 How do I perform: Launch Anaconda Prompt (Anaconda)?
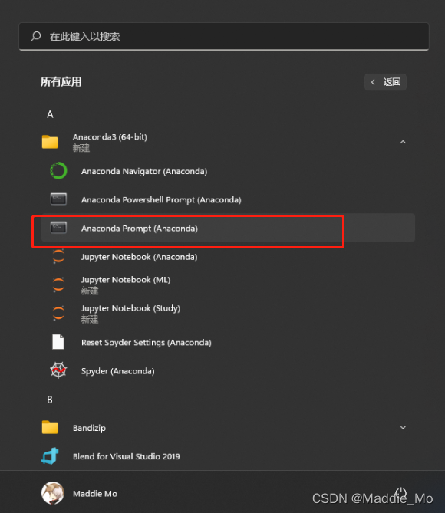(140, 228)
